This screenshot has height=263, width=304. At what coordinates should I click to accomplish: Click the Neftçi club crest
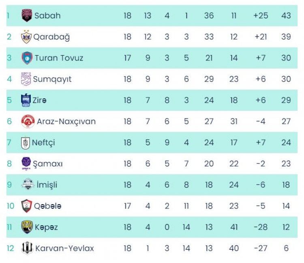26,142
